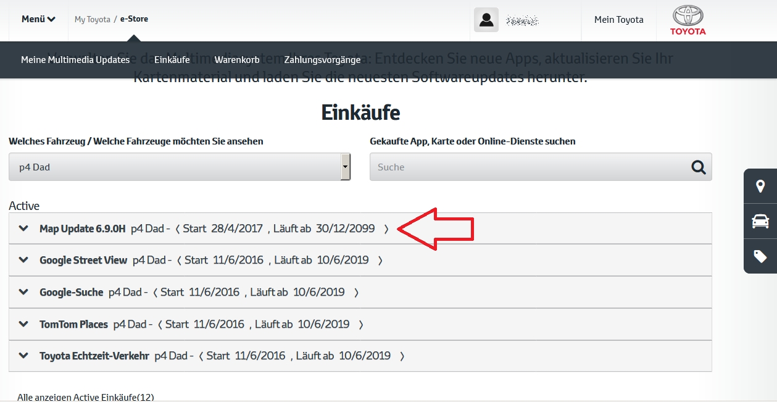Open Meine Multimedia Updates tab
Viewport: 777px width, 402px height.
coord(75,60)
